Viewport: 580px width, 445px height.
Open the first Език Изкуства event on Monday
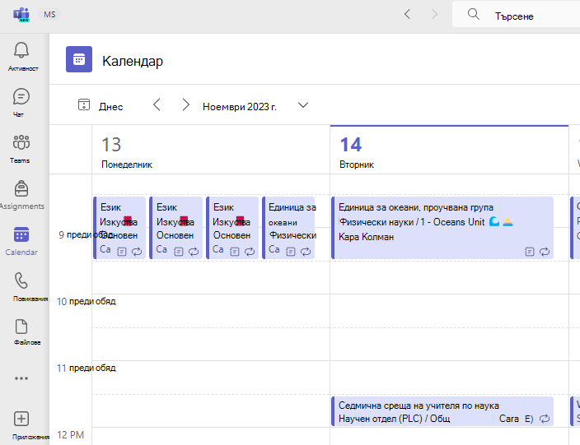point(119,228)
